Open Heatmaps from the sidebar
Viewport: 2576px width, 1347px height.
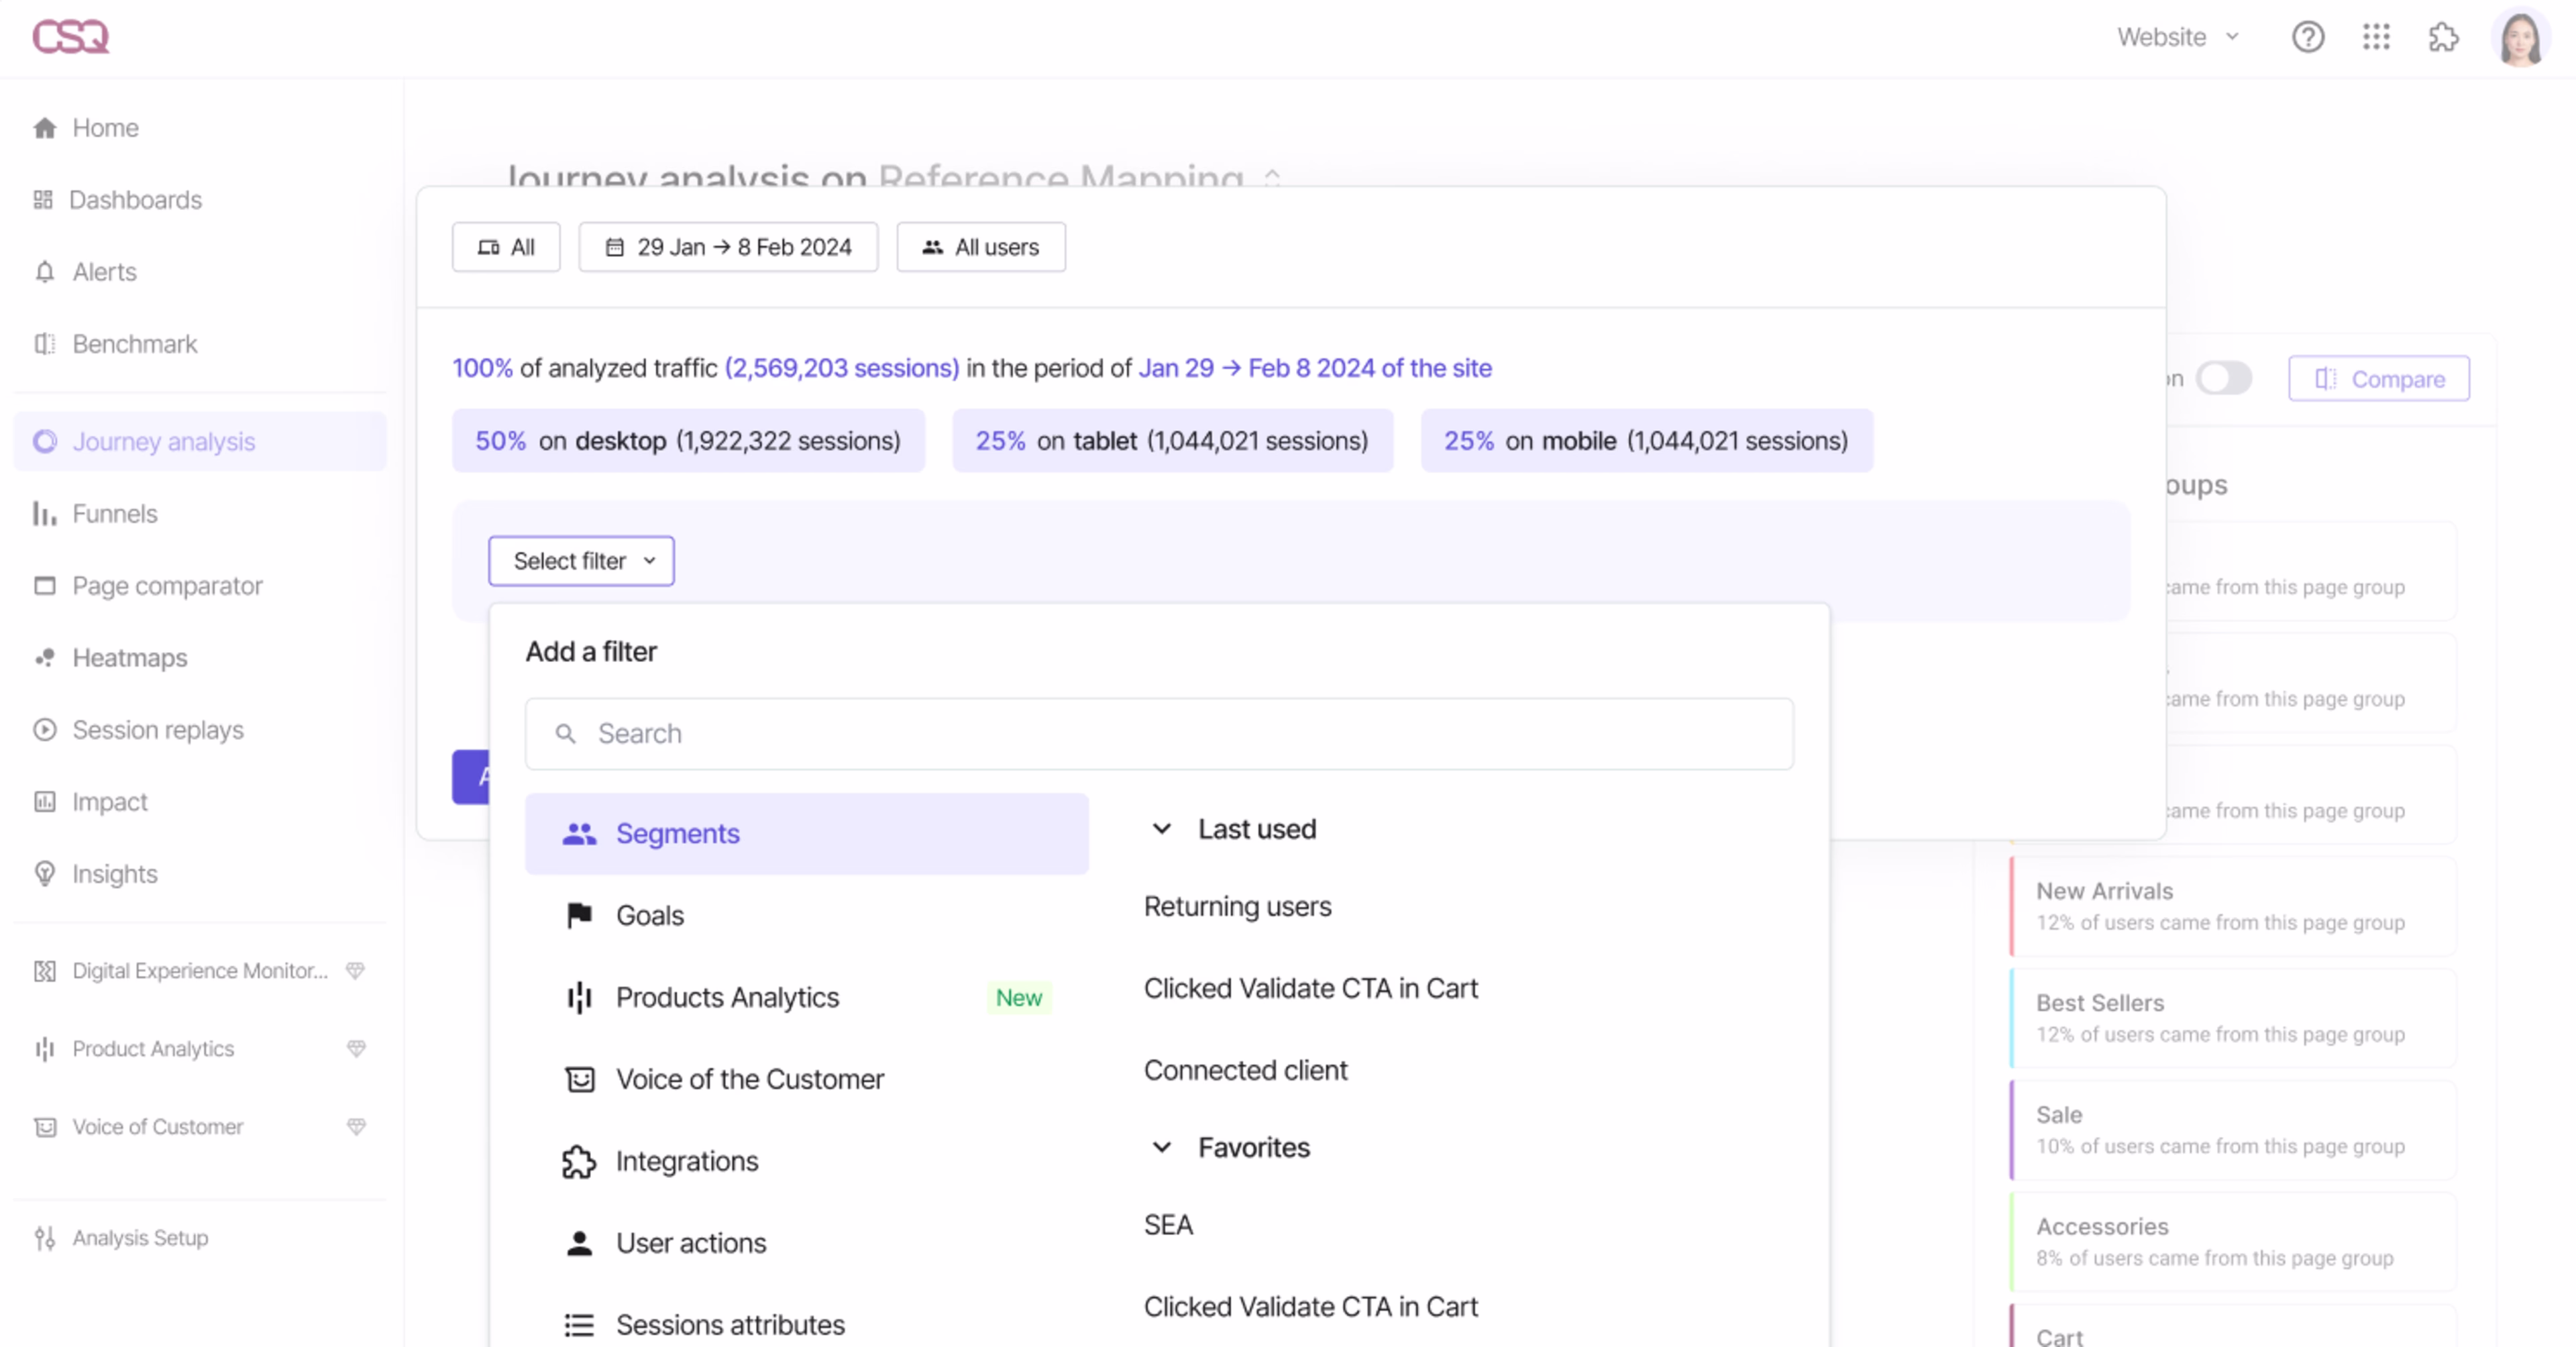click(129, 657)
